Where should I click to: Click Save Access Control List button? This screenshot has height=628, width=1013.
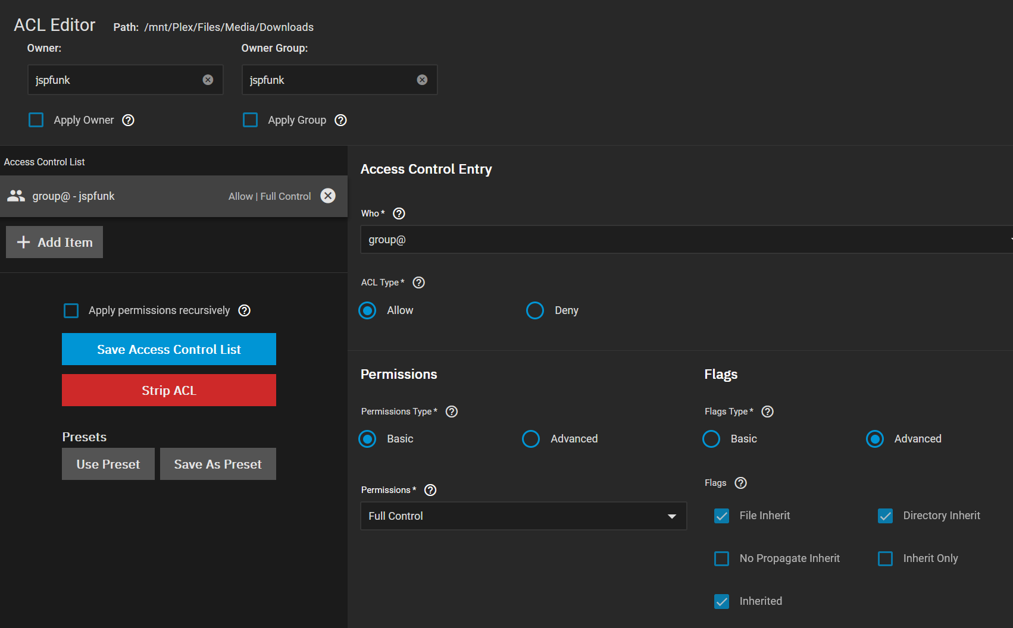click(x=169, y=349)
